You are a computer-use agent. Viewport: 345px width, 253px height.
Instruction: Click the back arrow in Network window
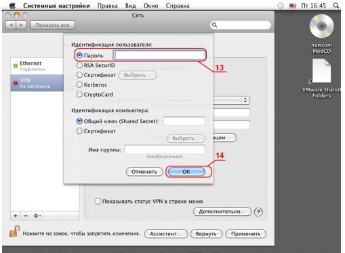click(x=11, y=25)
